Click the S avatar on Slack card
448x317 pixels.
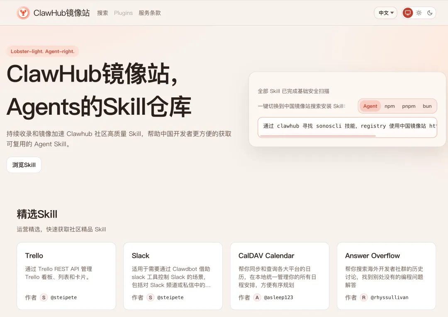150,298
